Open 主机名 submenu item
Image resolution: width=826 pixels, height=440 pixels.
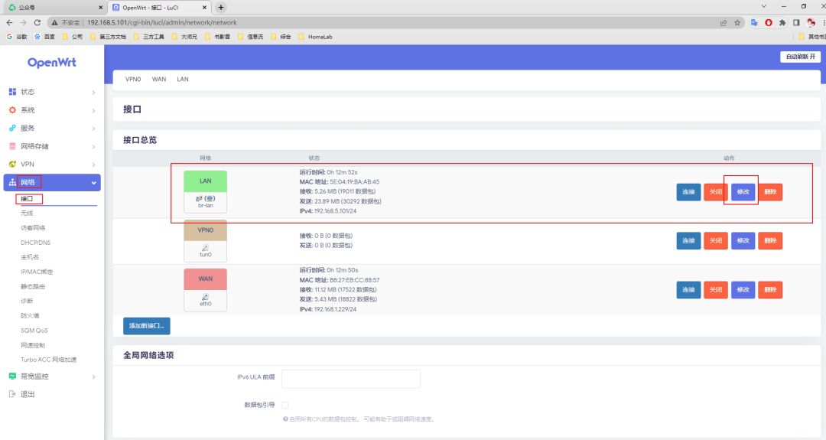[x=30, y=257]
